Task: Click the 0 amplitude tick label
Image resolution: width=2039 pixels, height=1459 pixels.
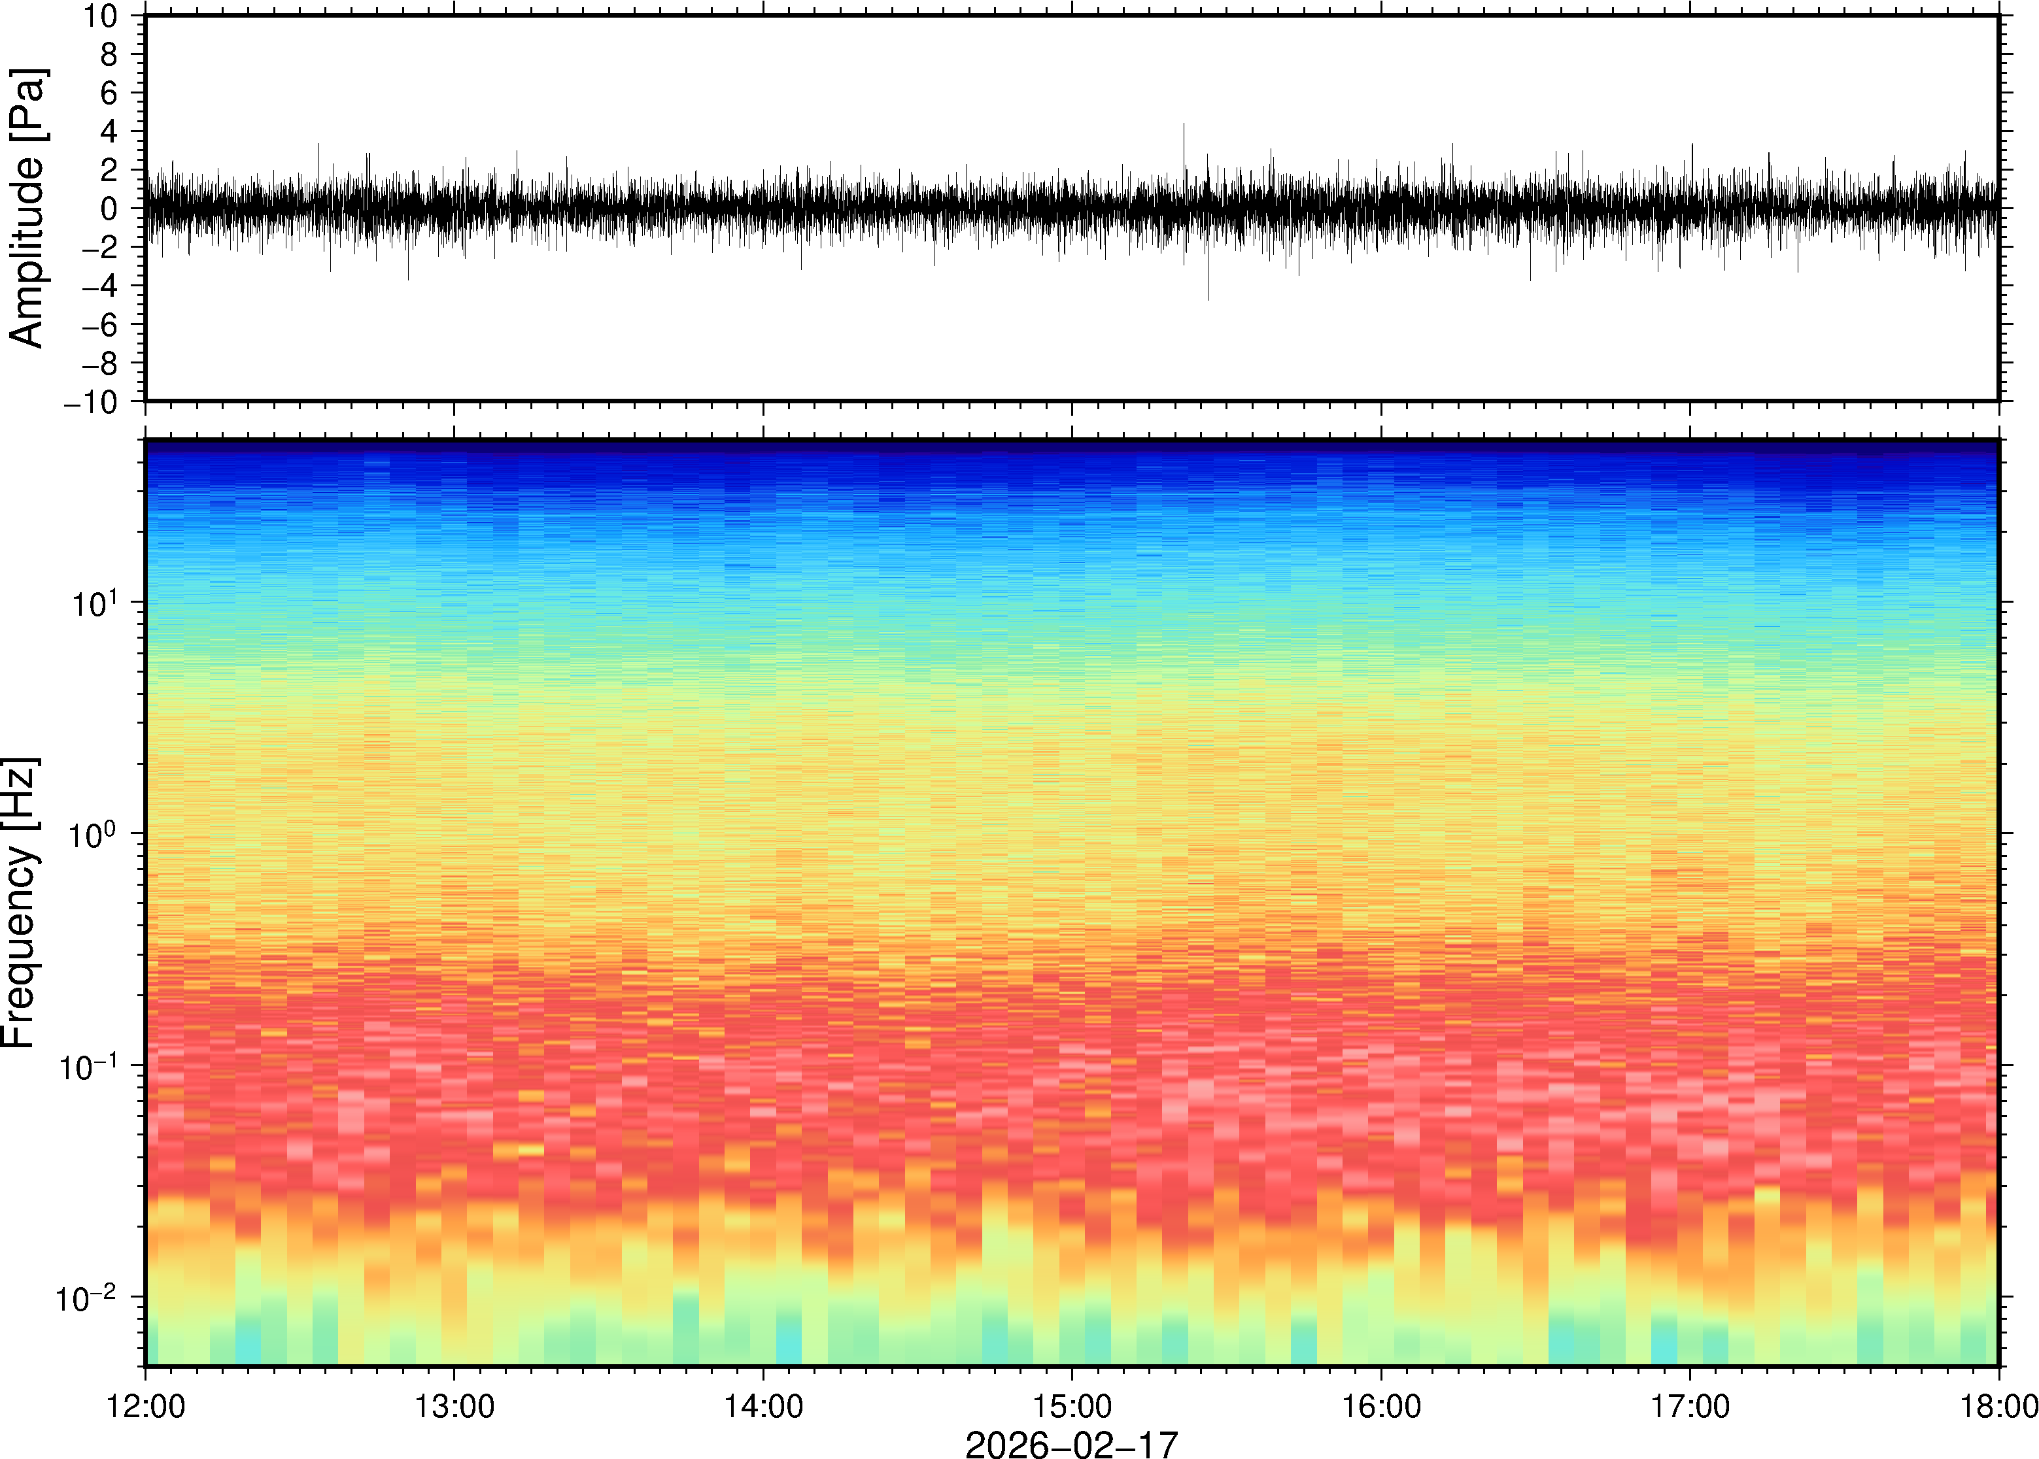Action: 109,209
